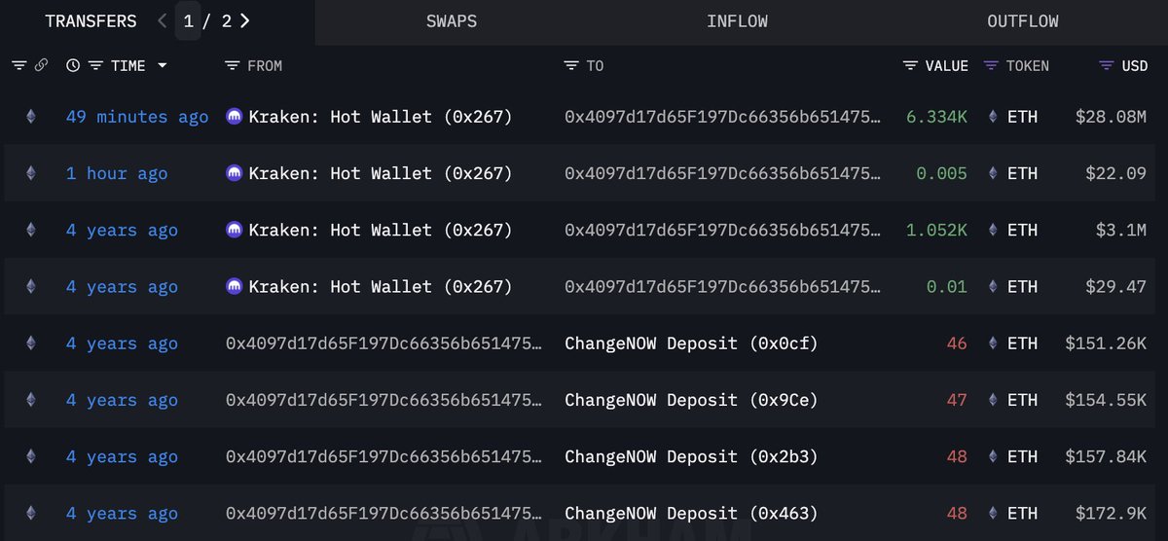Screen dimensions: 1168x541
Task: Click the clock icon beside TIME
Action: (73, 66)
